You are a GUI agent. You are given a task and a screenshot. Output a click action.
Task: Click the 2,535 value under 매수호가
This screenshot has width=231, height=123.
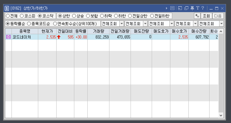click(183, 37)
